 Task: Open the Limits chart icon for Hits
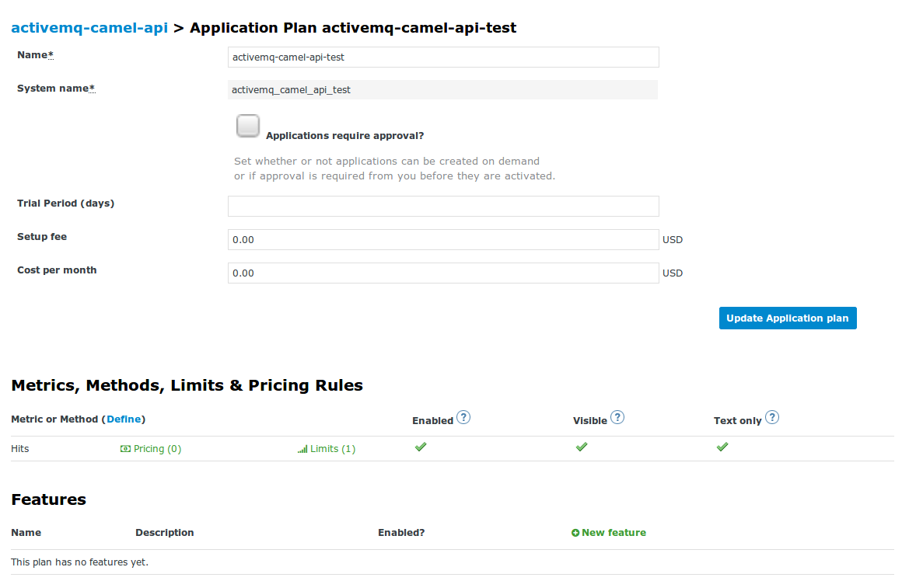[x=302, y=448]
